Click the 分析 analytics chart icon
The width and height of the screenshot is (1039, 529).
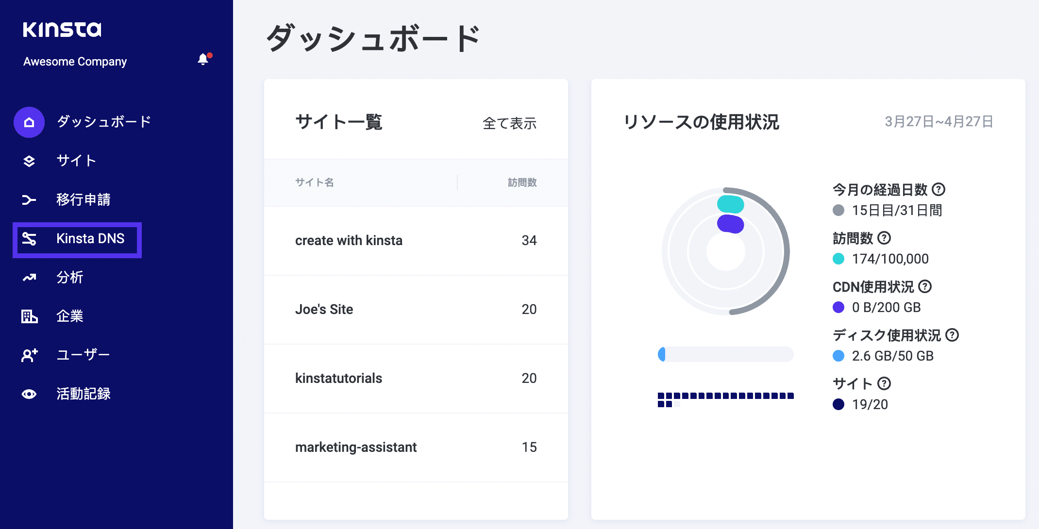click(29, 277)
